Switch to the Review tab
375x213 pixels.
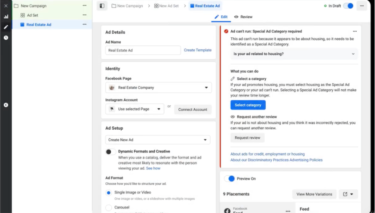click(x=243, y=17)
